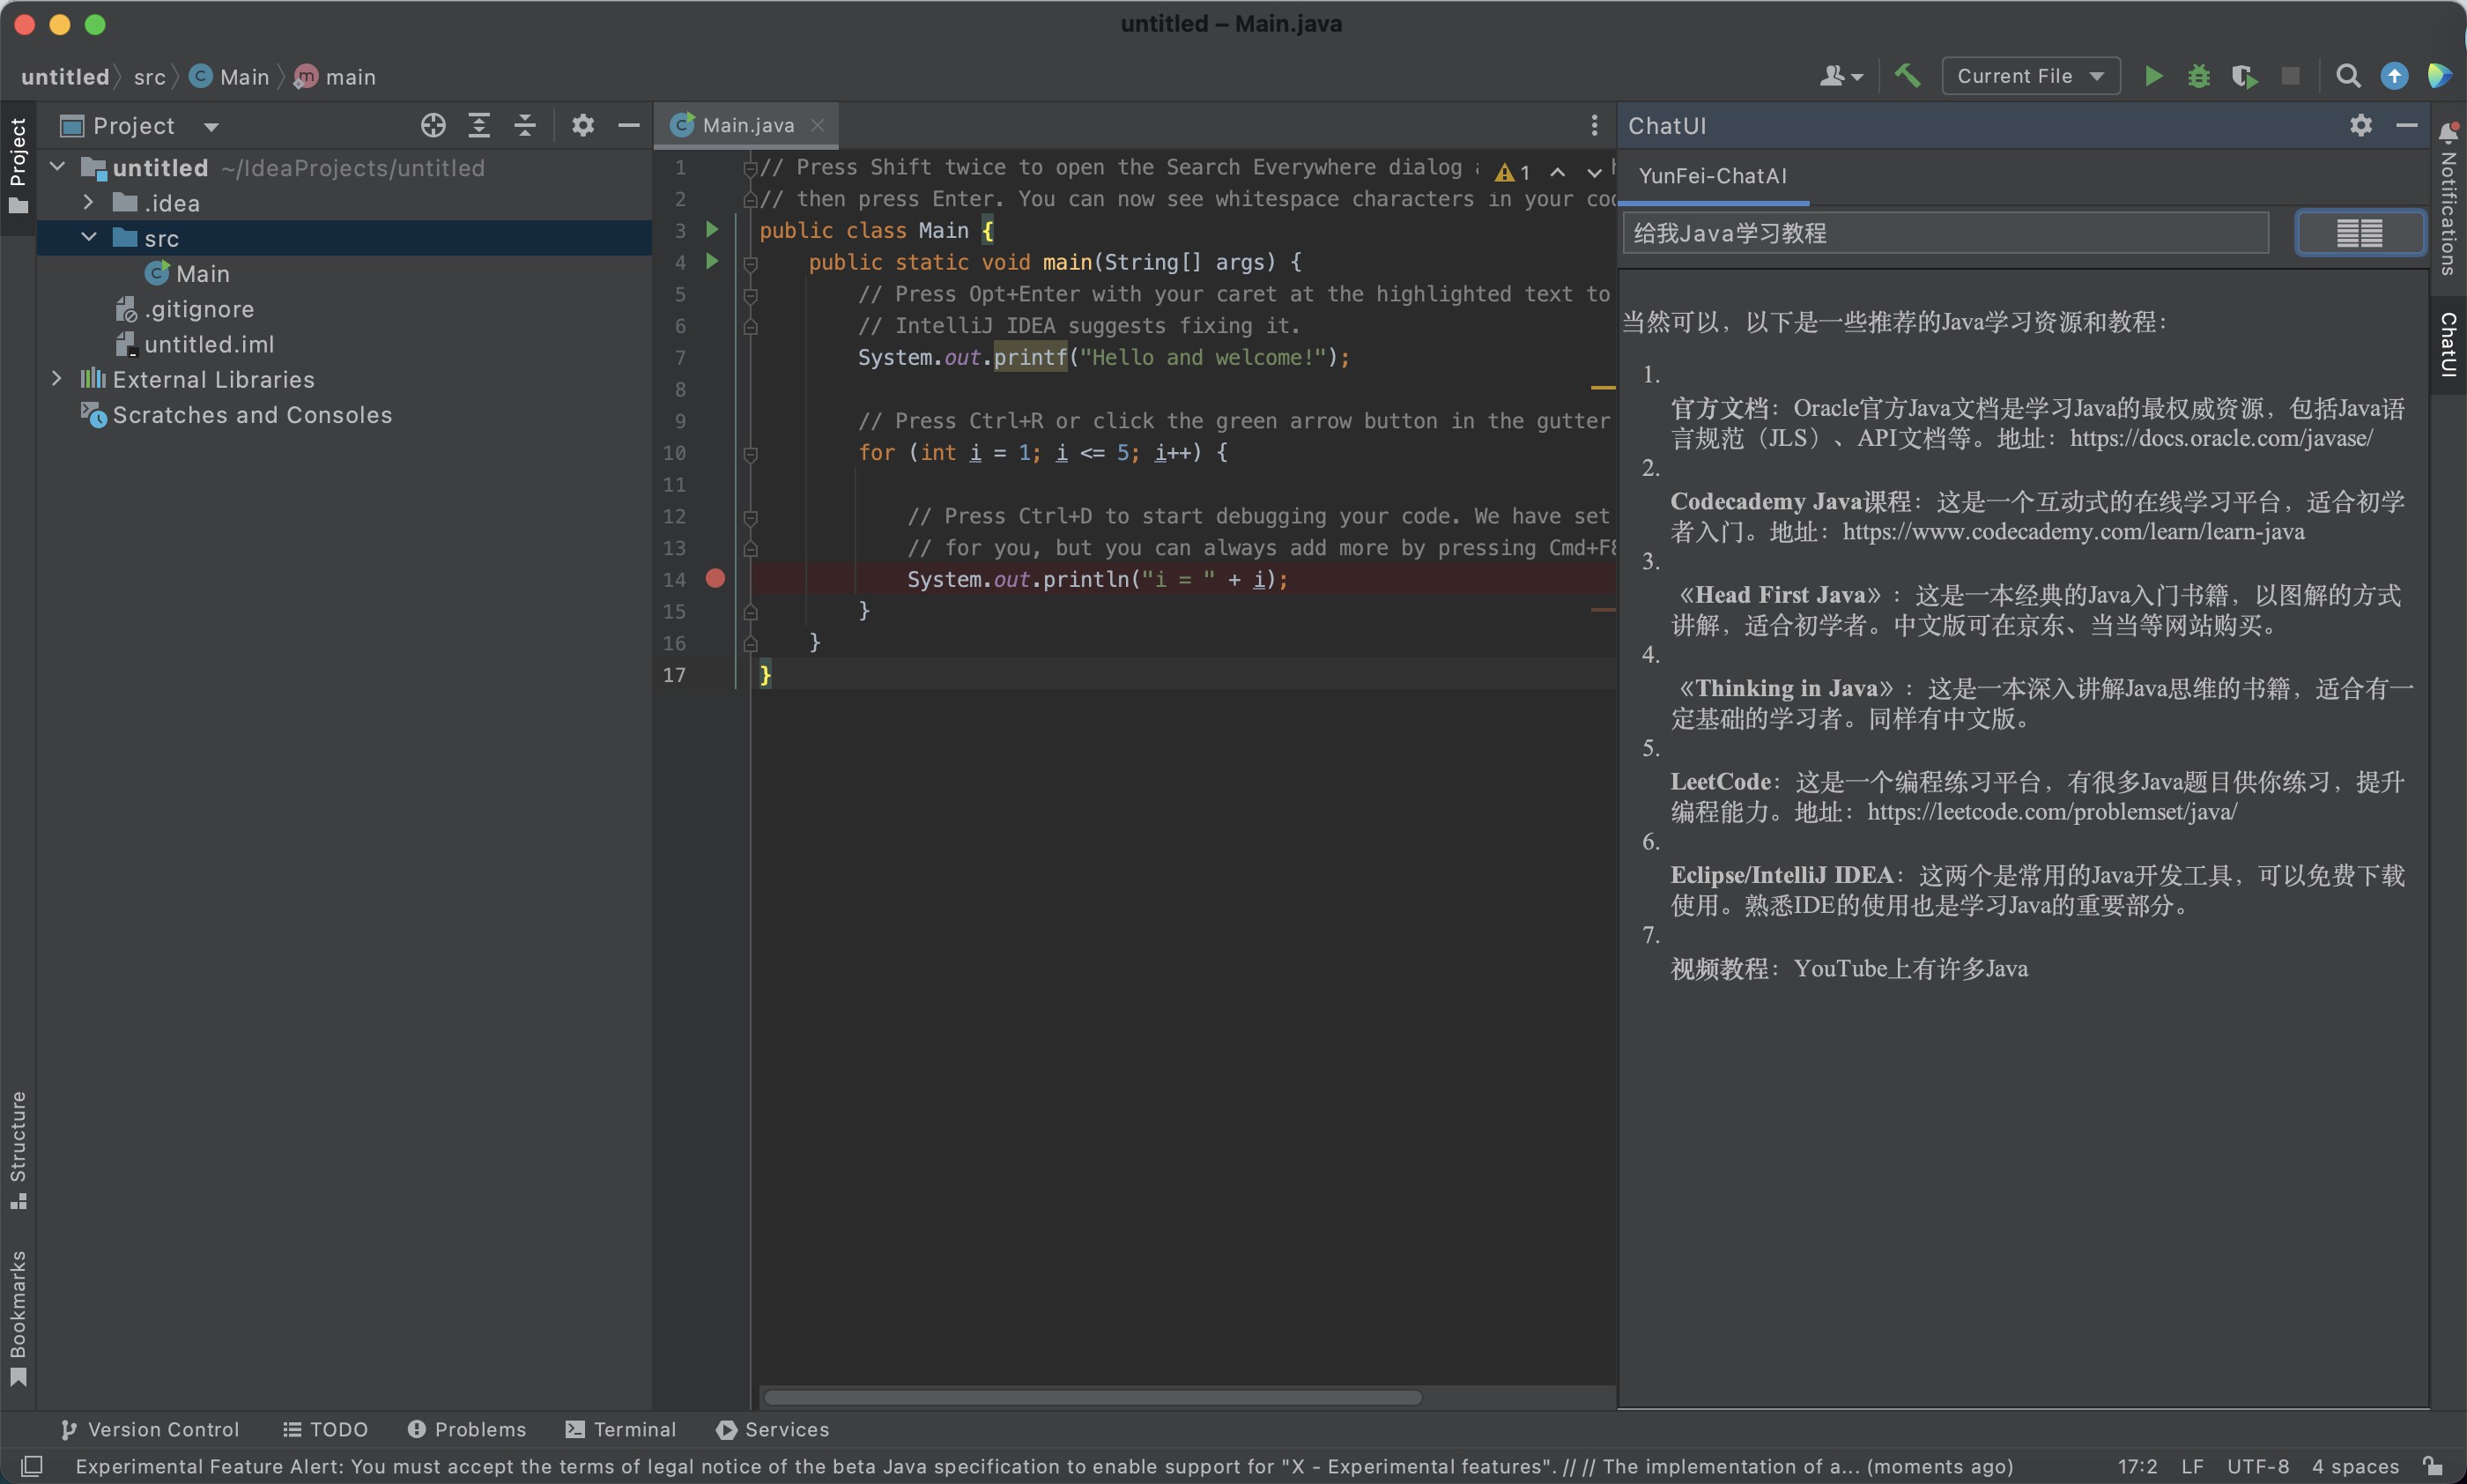Select .gitignore file in project tree

click(185, 308)
